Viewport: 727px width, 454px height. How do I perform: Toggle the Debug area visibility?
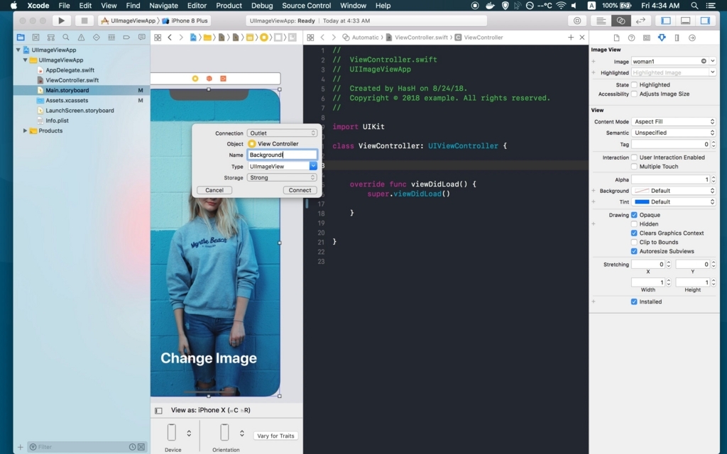[x=685, y=21]
